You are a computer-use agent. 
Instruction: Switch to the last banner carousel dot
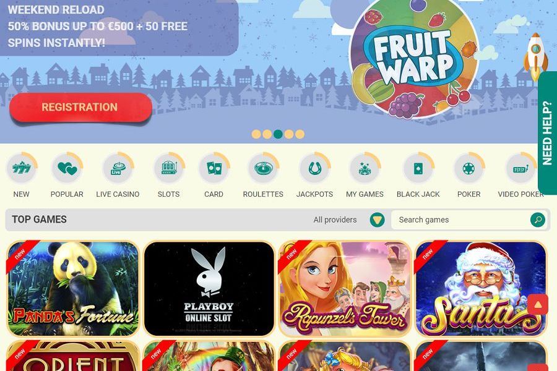(x=300, y=134)
